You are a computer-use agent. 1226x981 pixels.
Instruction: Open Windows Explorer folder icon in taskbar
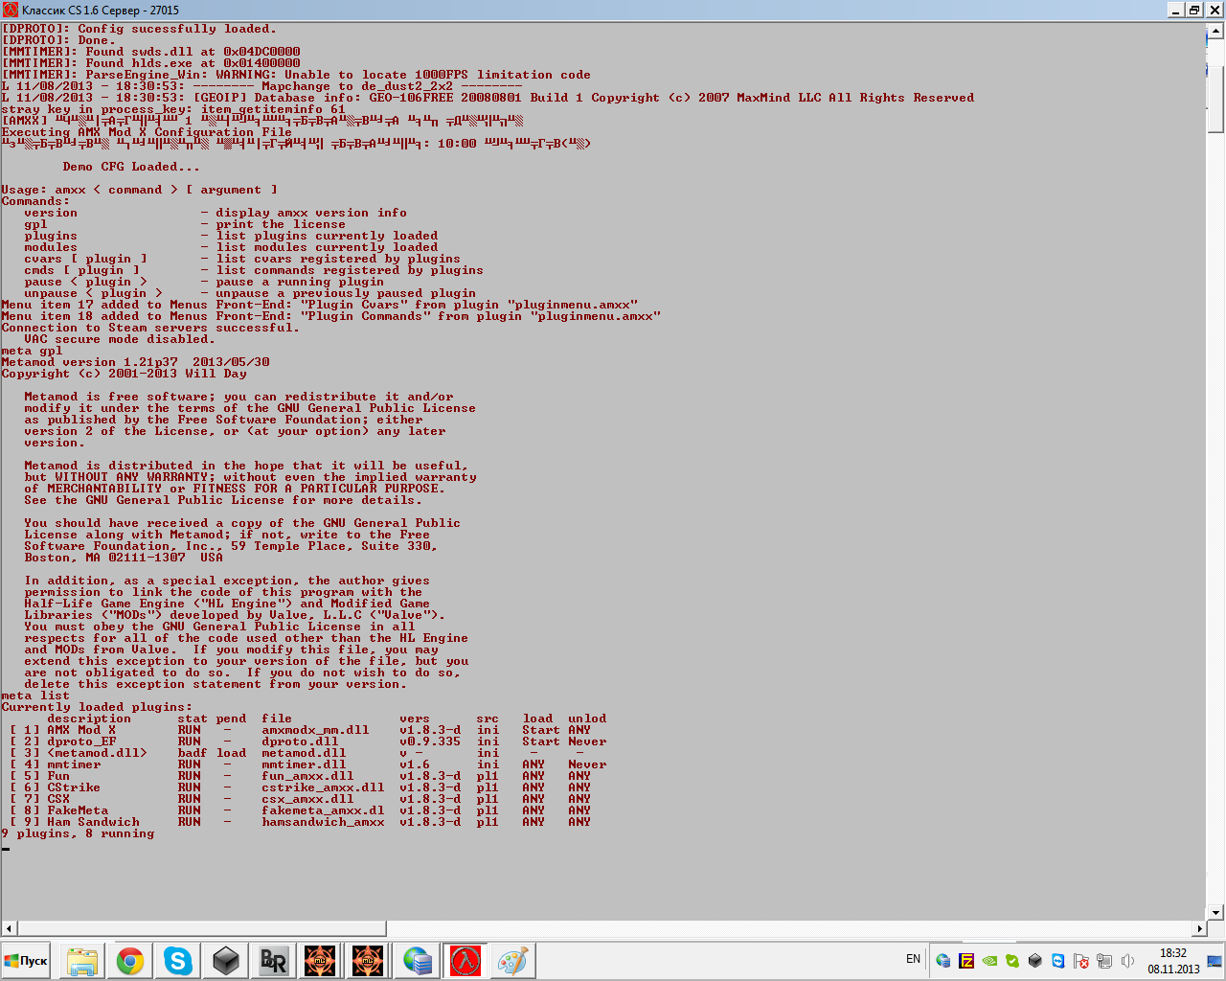(x=82, y=961)
